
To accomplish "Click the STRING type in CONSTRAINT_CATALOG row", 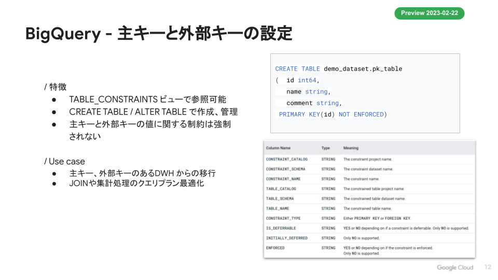I will click(328, 159).
